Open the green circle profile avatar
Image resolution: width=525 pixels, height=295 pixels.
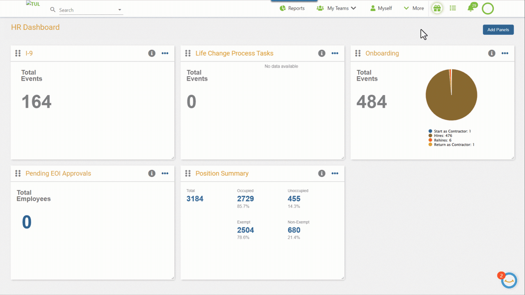488,8
